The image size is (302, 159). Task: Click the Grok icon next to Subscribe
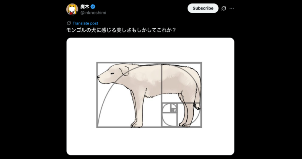click(x=224, y=8)
